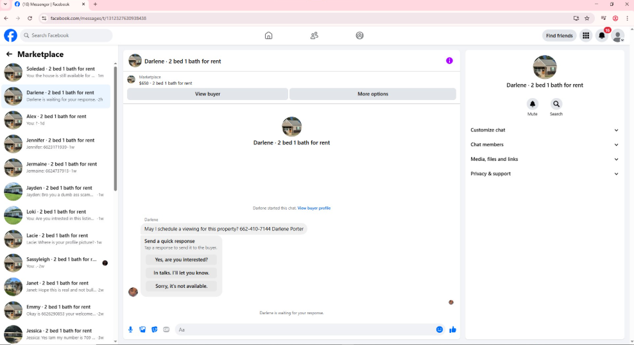
Task: Open View buyer profile link
Action: pyautogui.click(x=314, y=208)
